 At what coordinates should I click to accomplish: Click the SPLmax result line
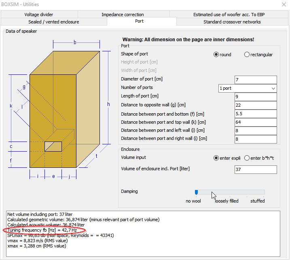point(61,235)
